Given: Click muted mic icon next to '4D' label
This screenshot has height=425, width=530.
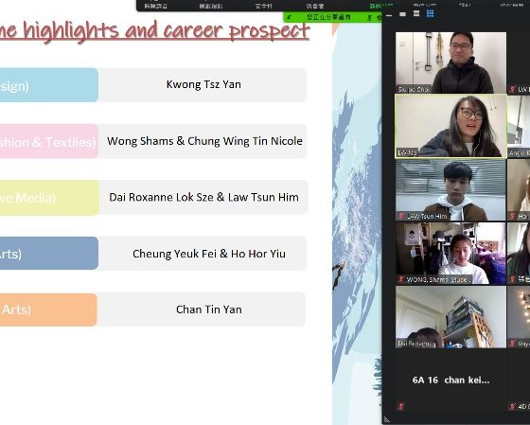Looking at the screenshot, I should 513,406.
